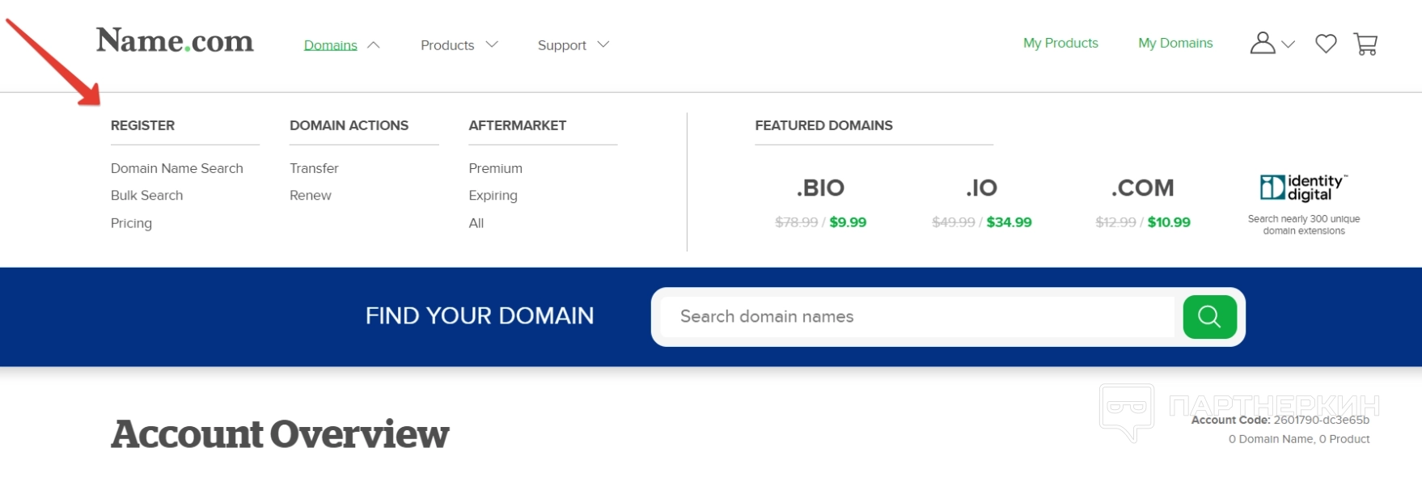This screenshot has width=1422, height=486.
Task: Click the Search domain names field
Action: tap(916, 316)
